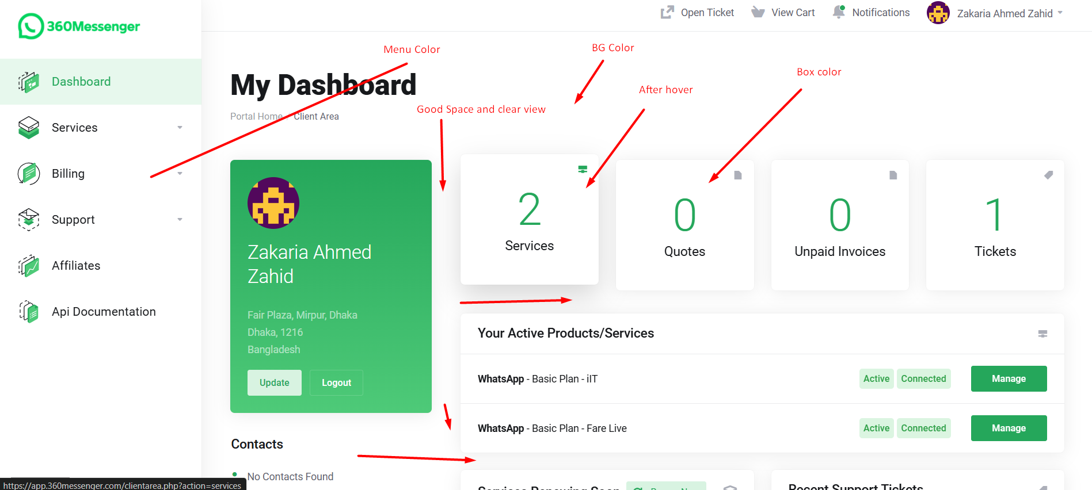Click the Your Active Products/Services heading
Screen dimensions: 1092x490
566,333
